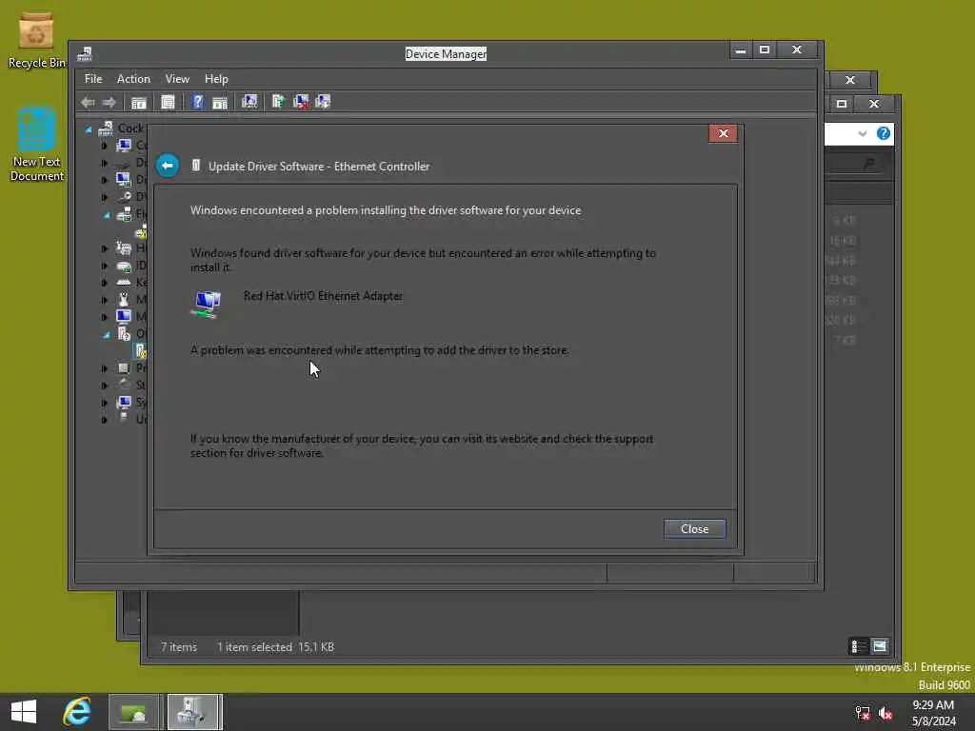The height and width of the screenshot is (731, 975).
Task: Select the Human Interface Devices category icon
Action: click(124, 248)
